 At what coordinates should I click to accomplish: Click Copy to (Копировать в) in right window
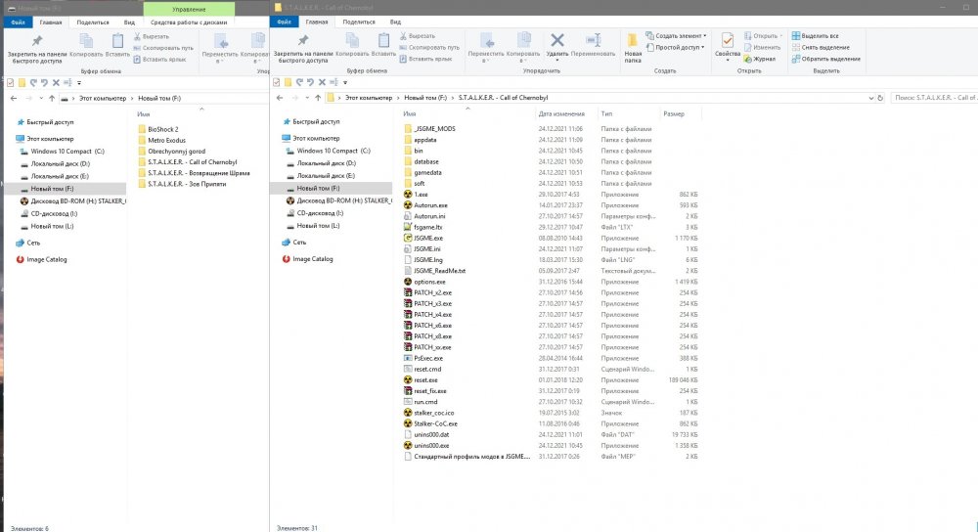[522, 47]
